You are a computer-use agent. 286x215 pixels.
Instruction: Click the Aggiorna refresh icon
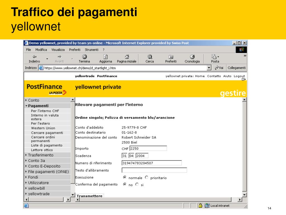click(106, 57)
